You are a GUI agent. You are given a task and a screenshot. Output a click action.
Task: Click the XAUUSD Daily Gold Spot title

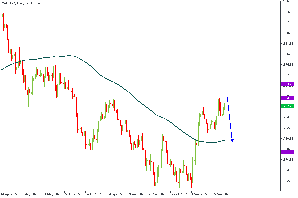pyautogui.click(x=22, y=3)
